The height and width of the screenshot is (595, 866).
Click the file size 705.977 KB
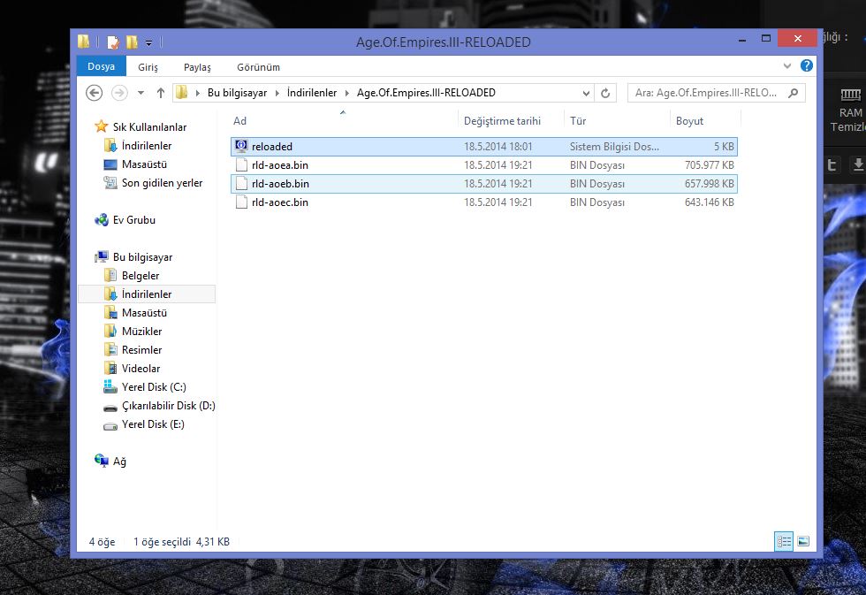[709, 165]
